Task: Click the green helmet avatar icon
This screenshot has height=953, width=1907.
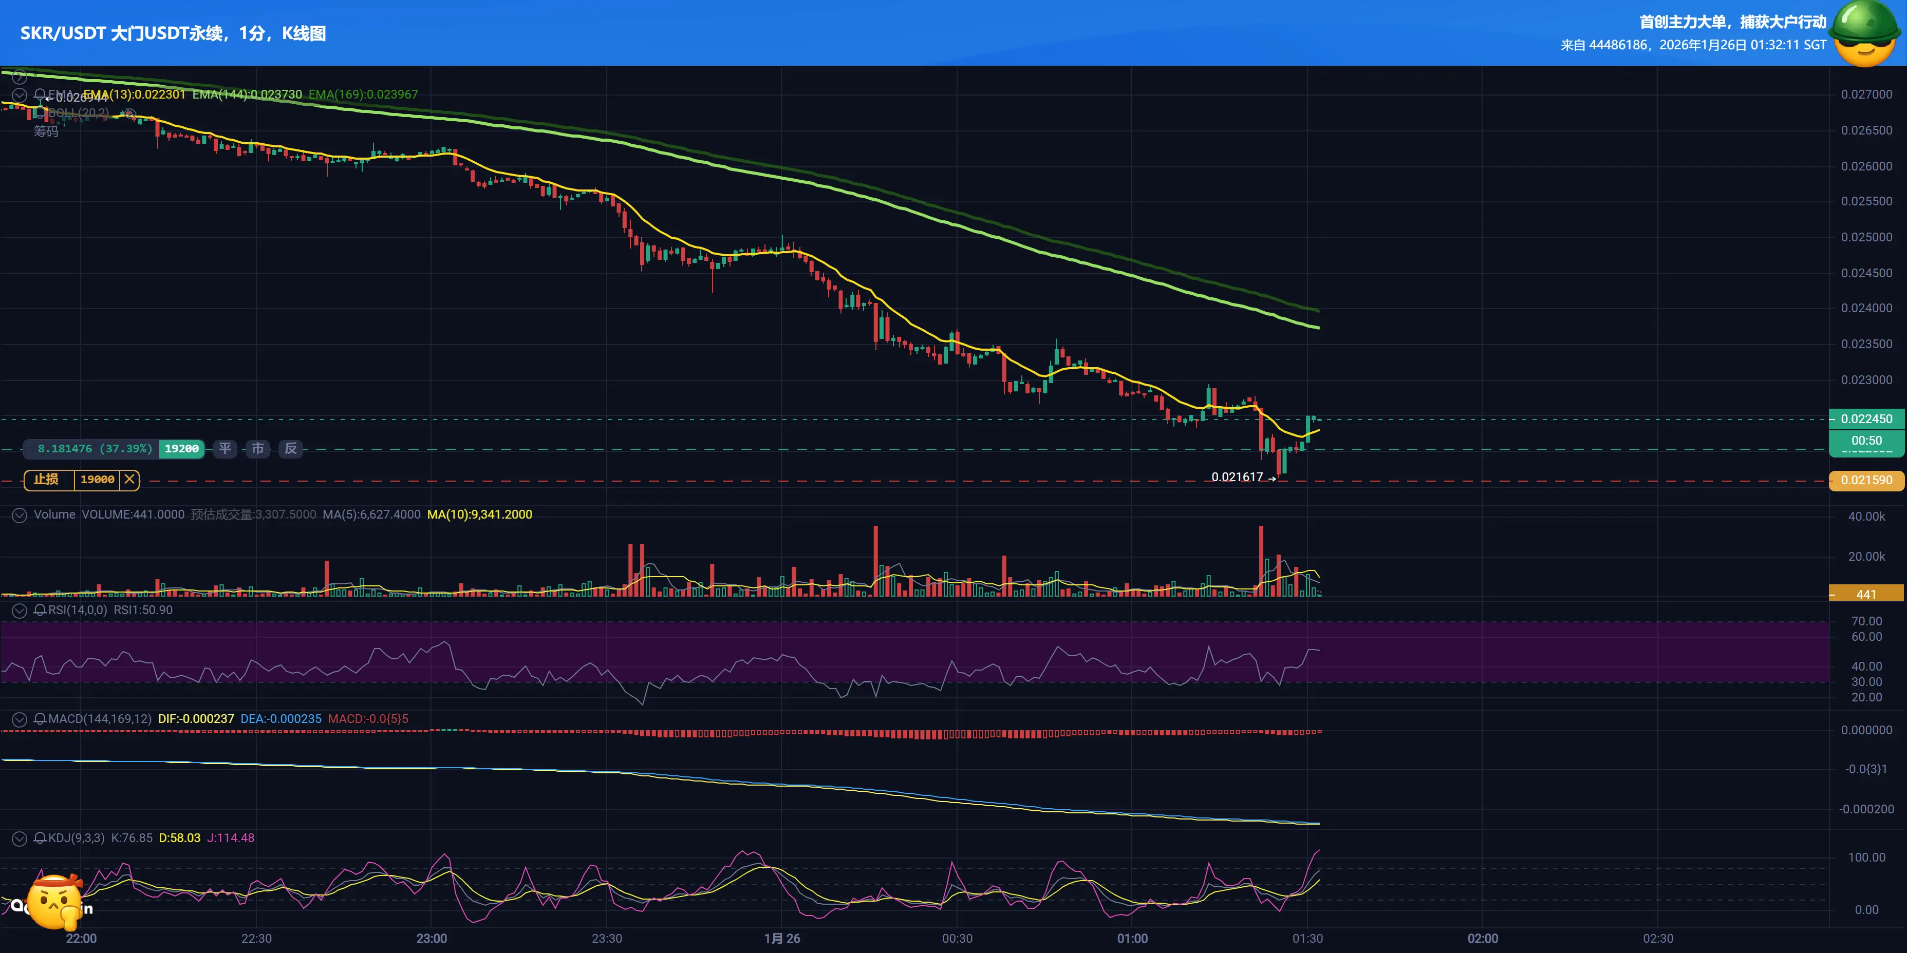Action: click(x=1864, y=32)
